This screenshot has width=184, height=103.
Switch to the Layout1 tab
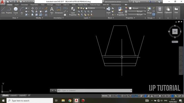pyautogui.click(x=14, y=95)
